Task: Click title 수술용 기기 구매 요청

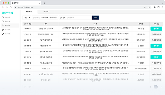Action: click(x=46, y=29)
